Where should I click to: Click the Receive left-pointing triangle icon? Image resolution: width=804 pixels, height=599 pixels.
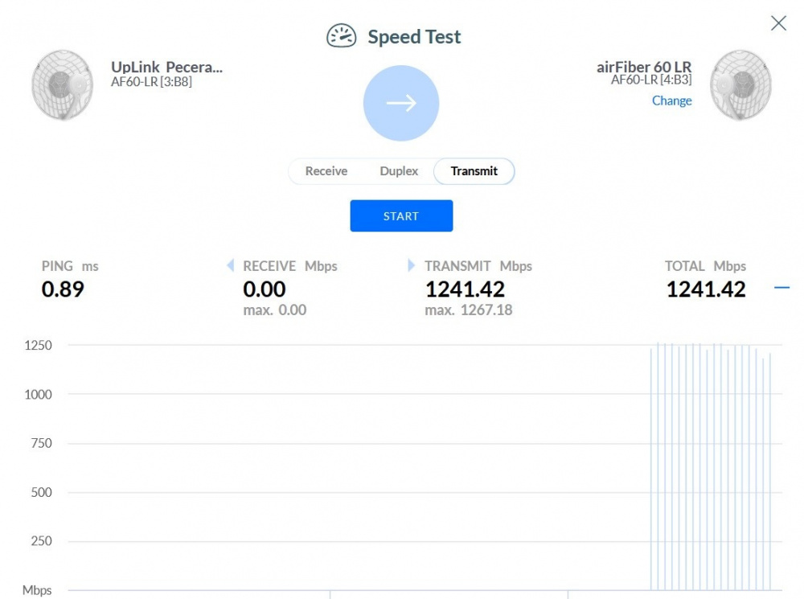(x=231, y=265)
